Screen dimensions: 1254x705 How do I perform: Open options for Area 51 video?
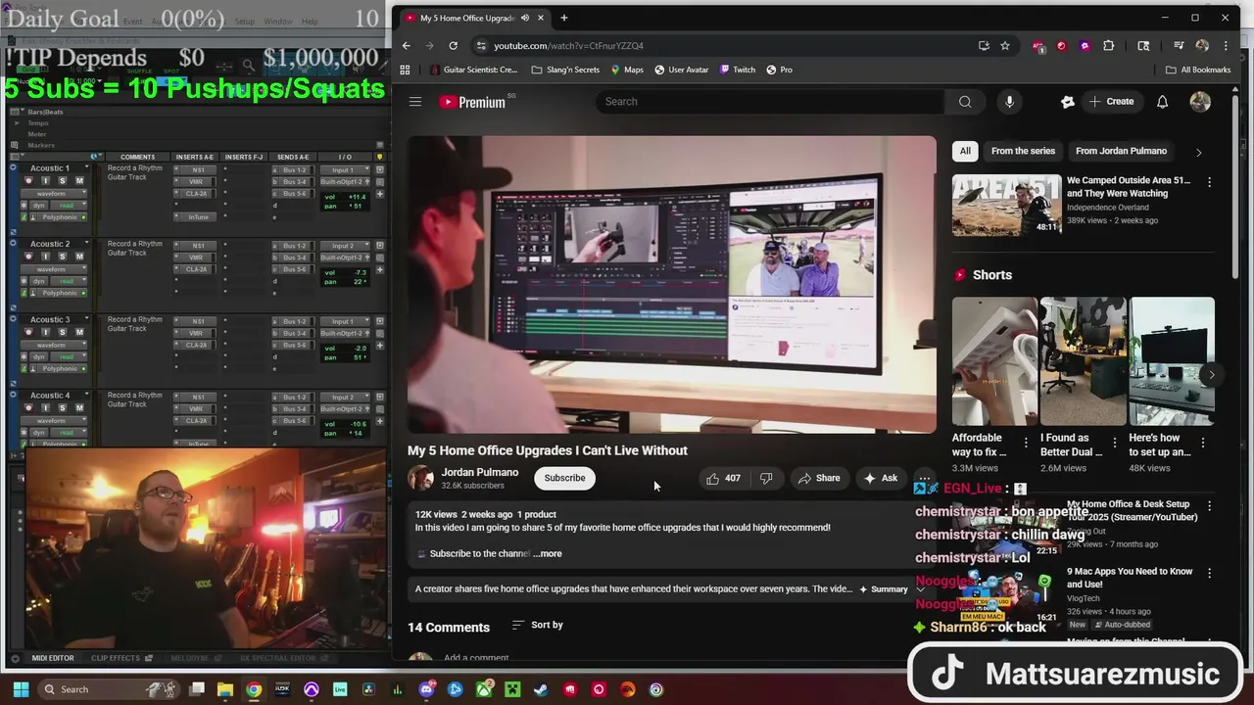coord(1209,182)
